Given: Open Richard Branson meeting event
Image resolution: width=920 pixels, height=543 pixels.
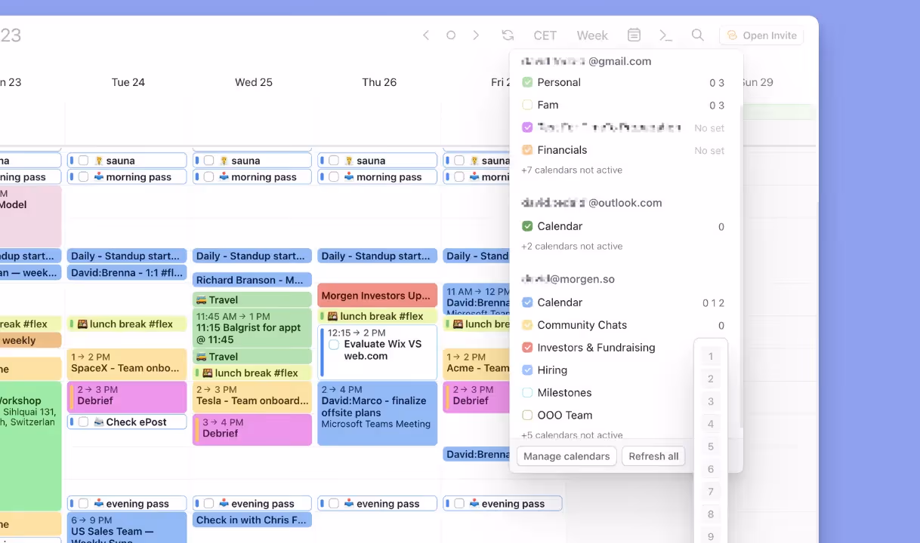Looking at the screenshot, I should click(252, 280).
